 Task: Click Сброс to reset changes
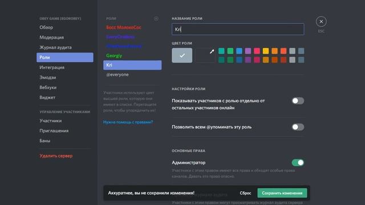coord(245,193)
